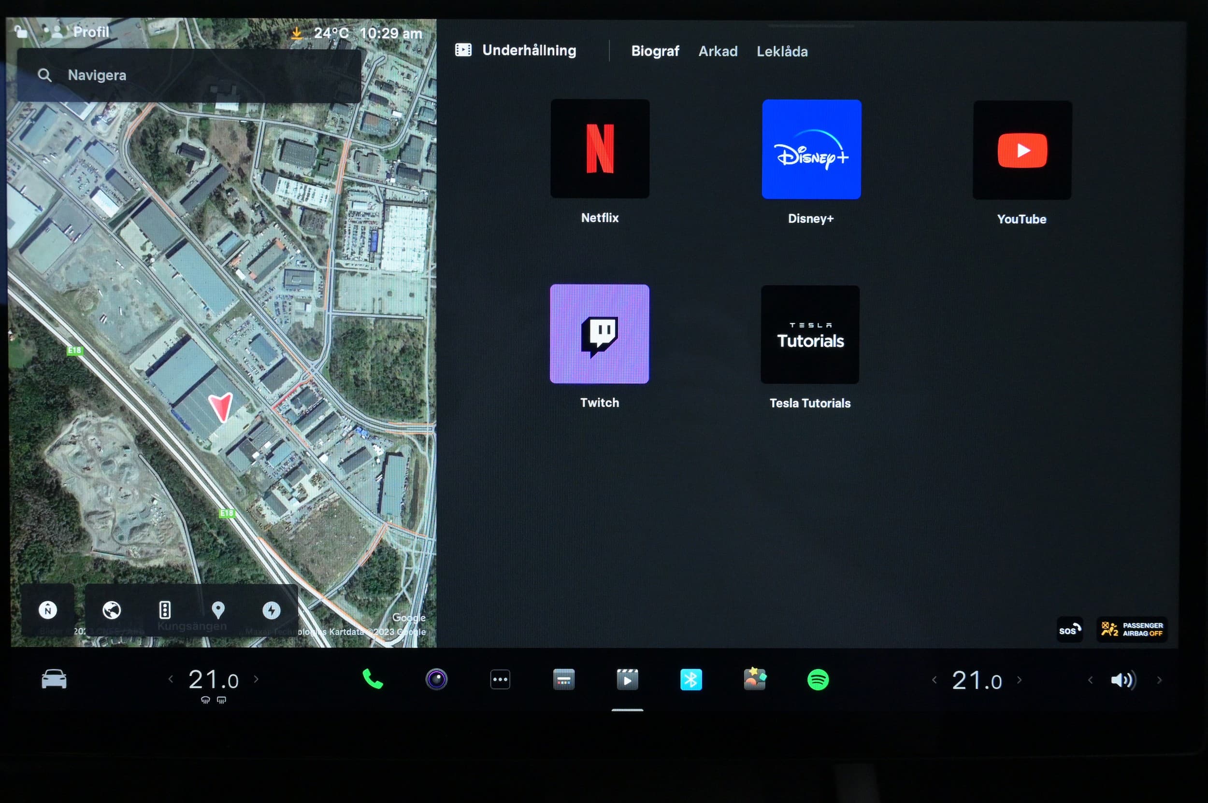Raise volume with right chevron
The width and height of the screenshot is (1208, 803).
coord(1159,680)
